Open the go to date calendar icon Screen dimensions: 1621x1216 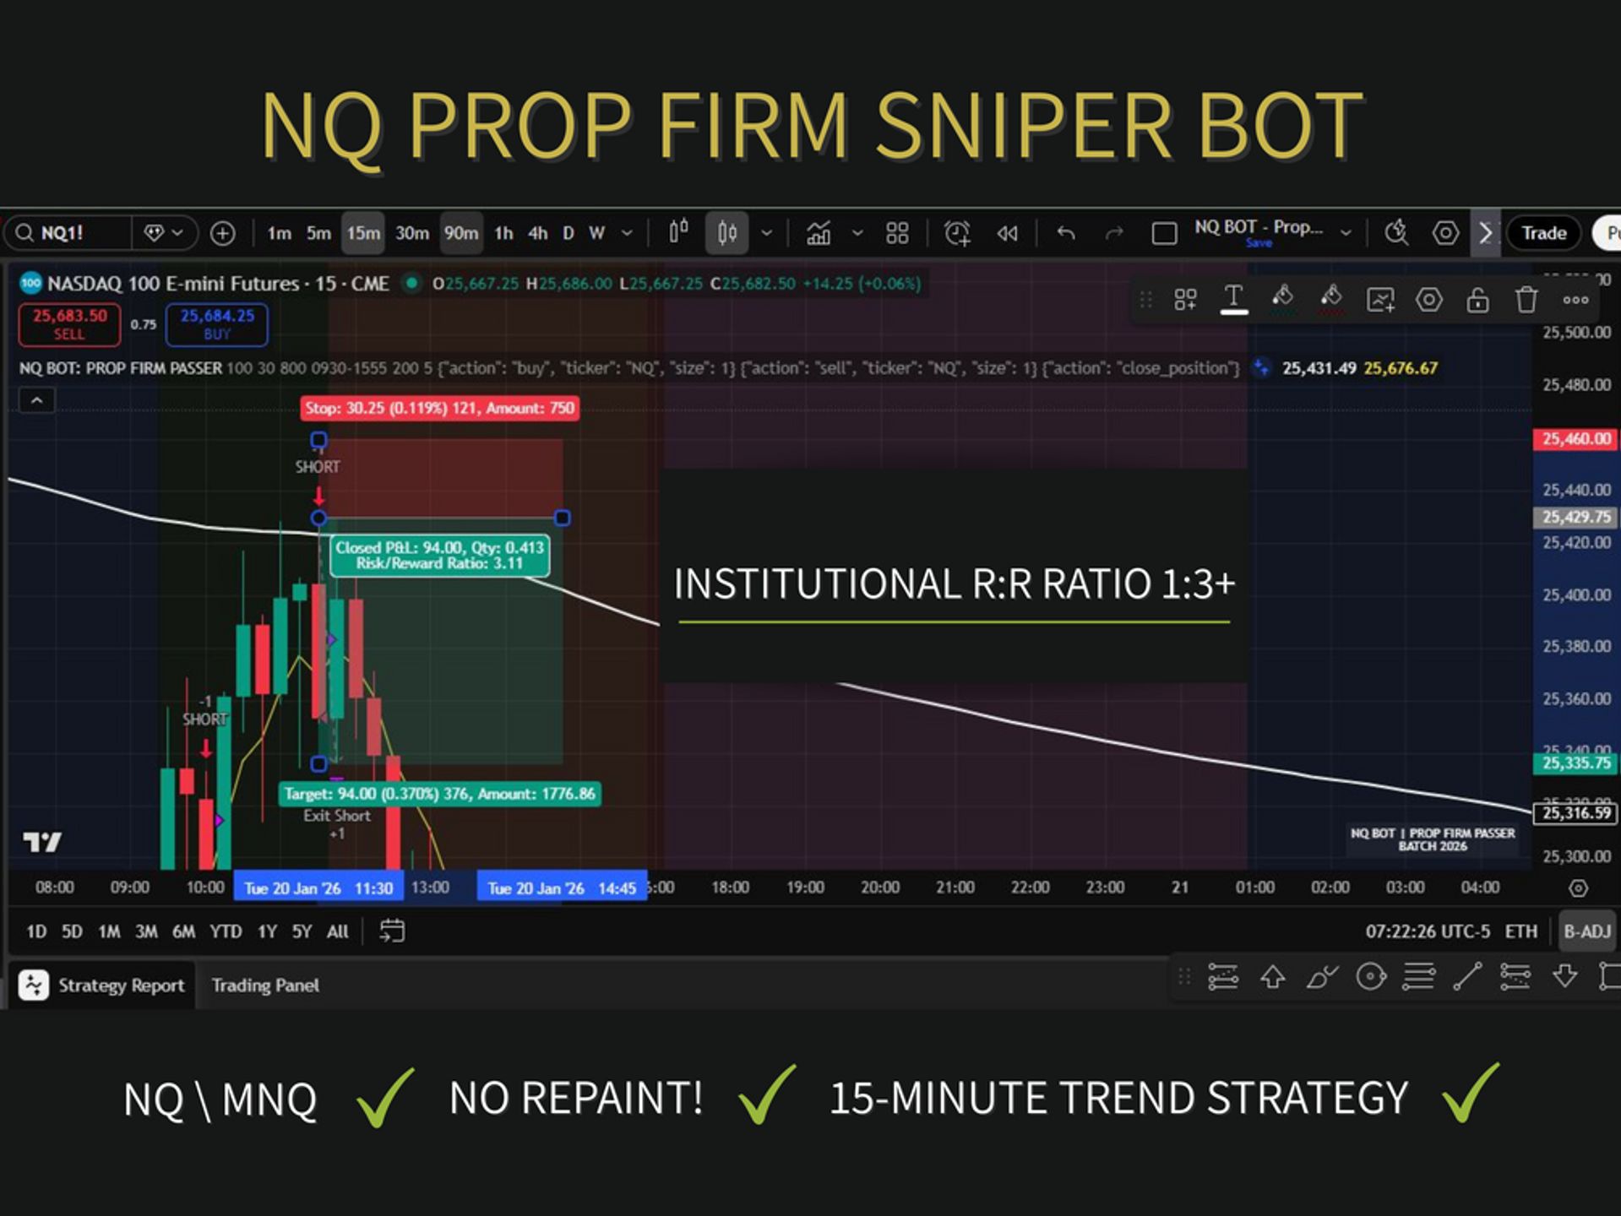[x=392, y=931]
